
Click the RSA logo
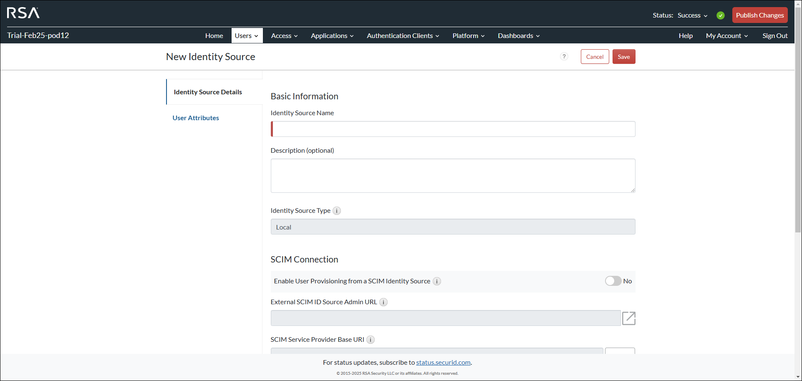(23, 13)
